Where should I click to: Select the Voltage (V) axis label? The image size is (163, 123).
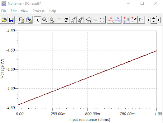click(2, 69)
